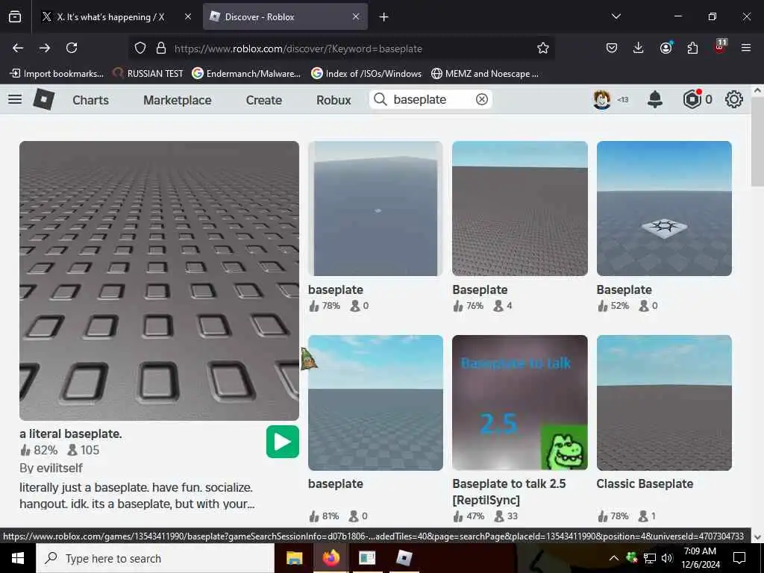Click the Windows taskbar search box
The image size is (764, 573).
coord(155,558)
